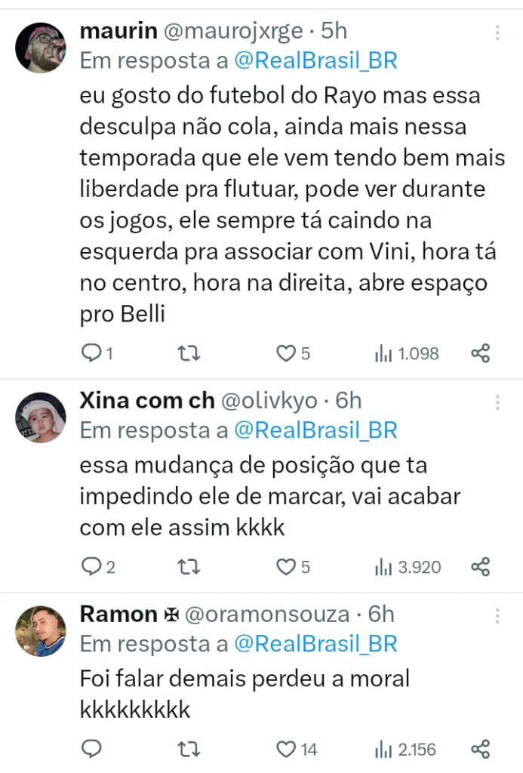This screenshot has height=773, width=523.
Task: Open more options on maurin's tweet
Action: (497, 33)
